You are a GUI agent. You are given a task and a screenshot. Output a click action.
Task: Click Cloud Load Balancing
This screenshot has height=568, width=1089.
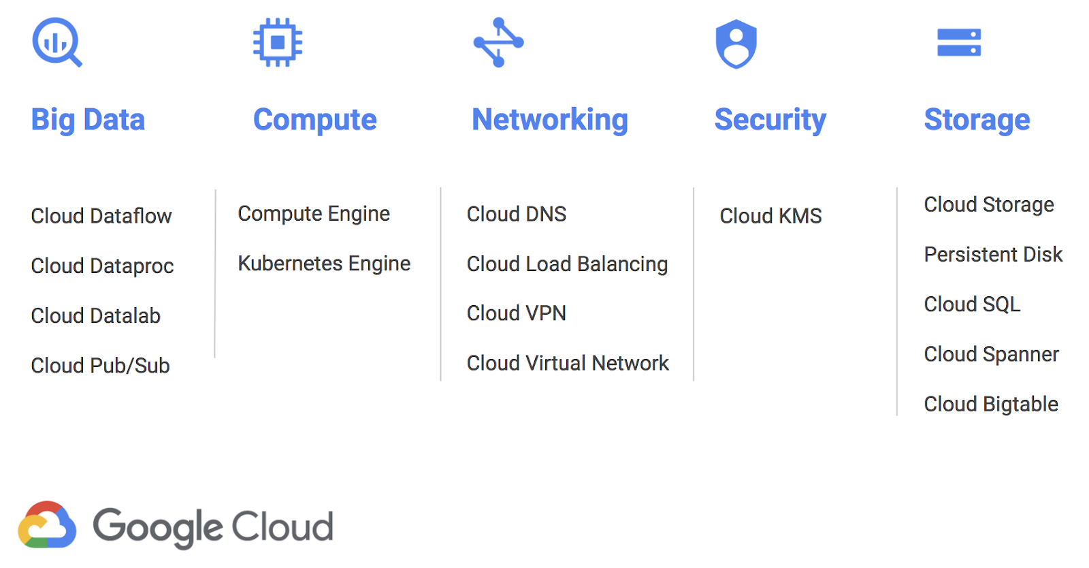point(567,264)
